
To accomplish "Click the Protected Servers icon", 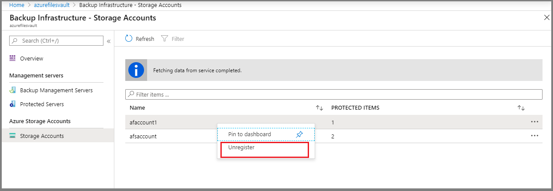I will 13,104.
